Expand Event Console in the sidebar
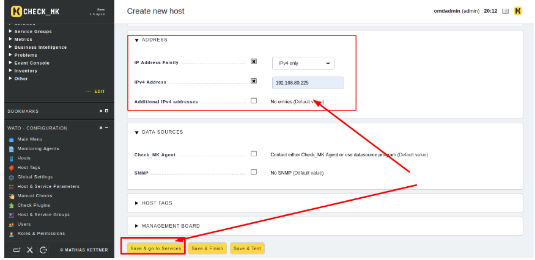Image resolution: width=535 pixels, height=260 pixels. [x=10, y=62]
